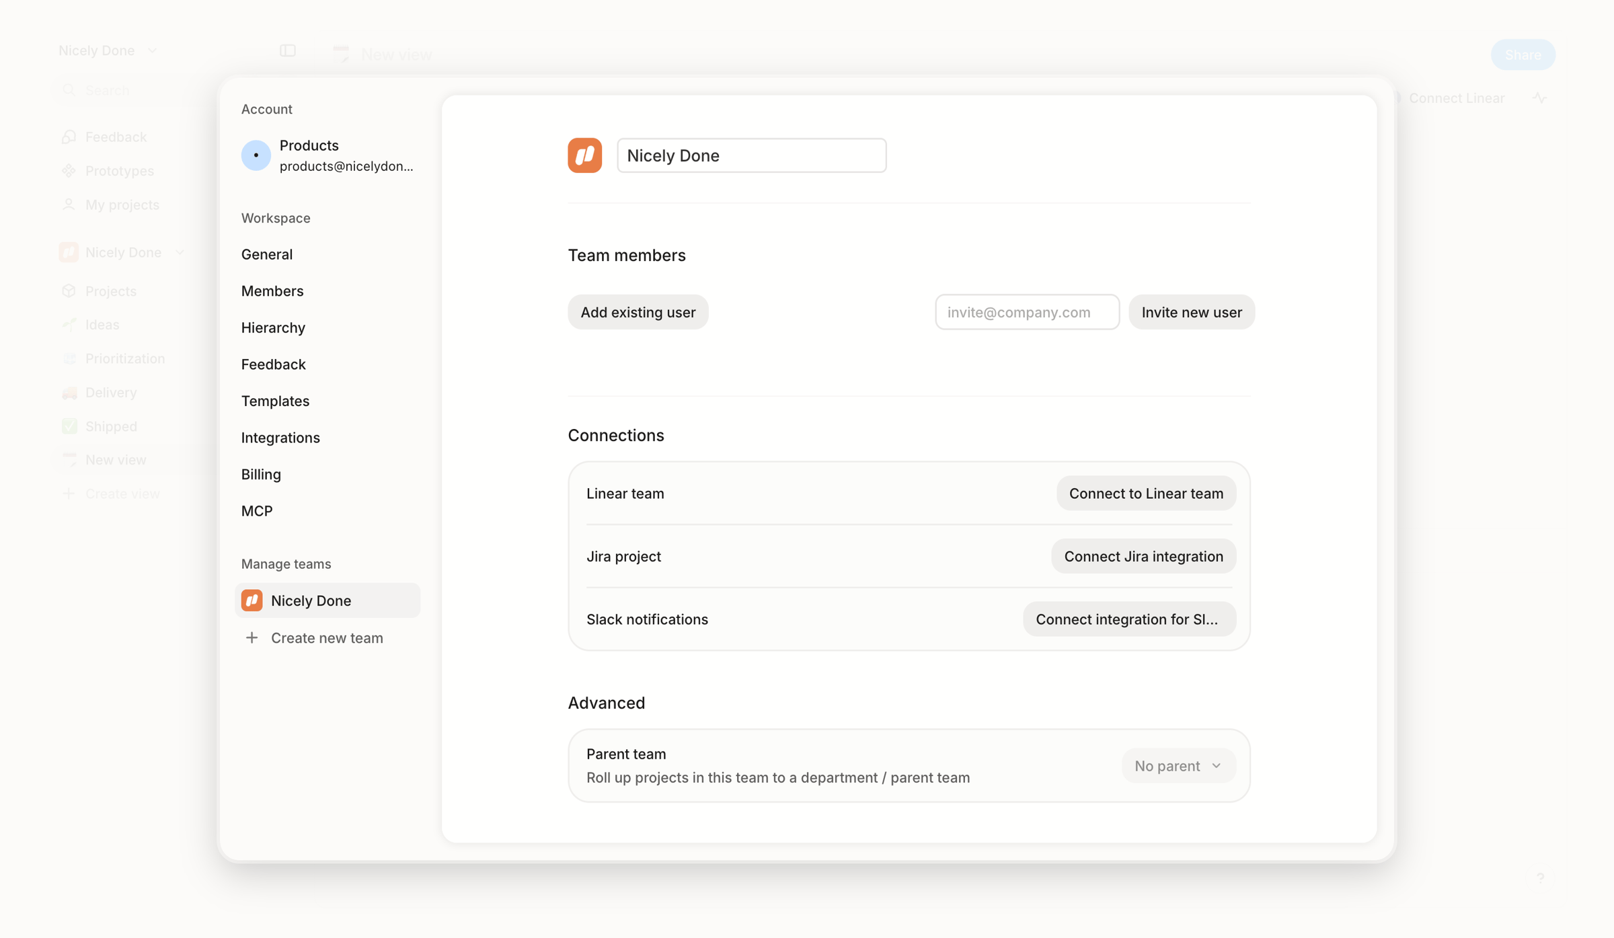
Task: Expand the Nicely Done workspace switcher chevron
Action: coord(152,51)
